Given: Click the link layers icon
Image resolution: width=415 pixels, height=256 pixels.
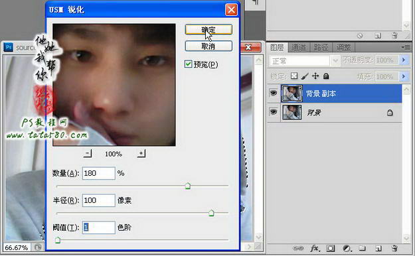Looking at the screenshot, I should pyautogui.click(x=298, y=248).
